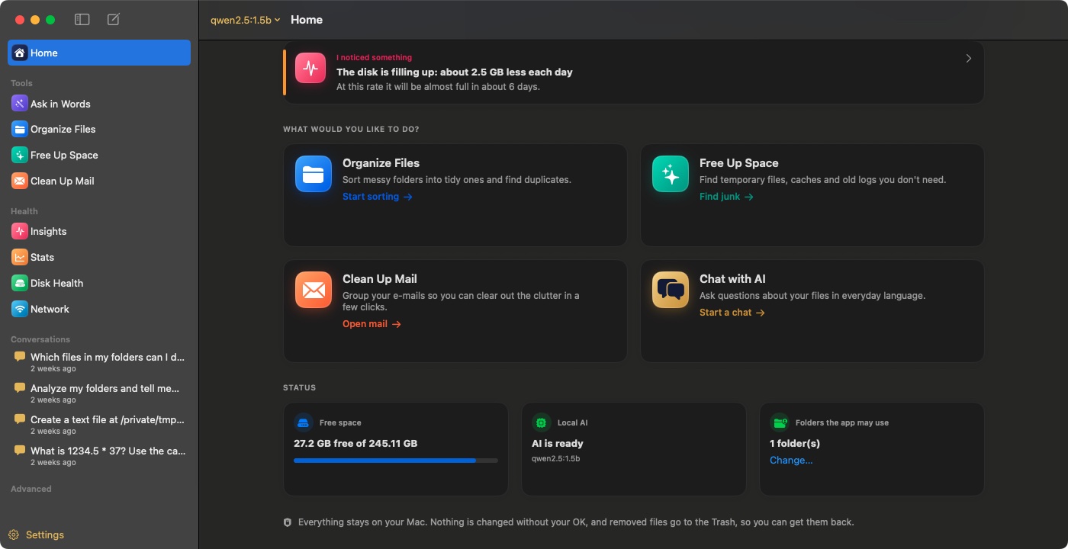
Task: Open Organize Files in sidebar
Action: pos(99,129)
